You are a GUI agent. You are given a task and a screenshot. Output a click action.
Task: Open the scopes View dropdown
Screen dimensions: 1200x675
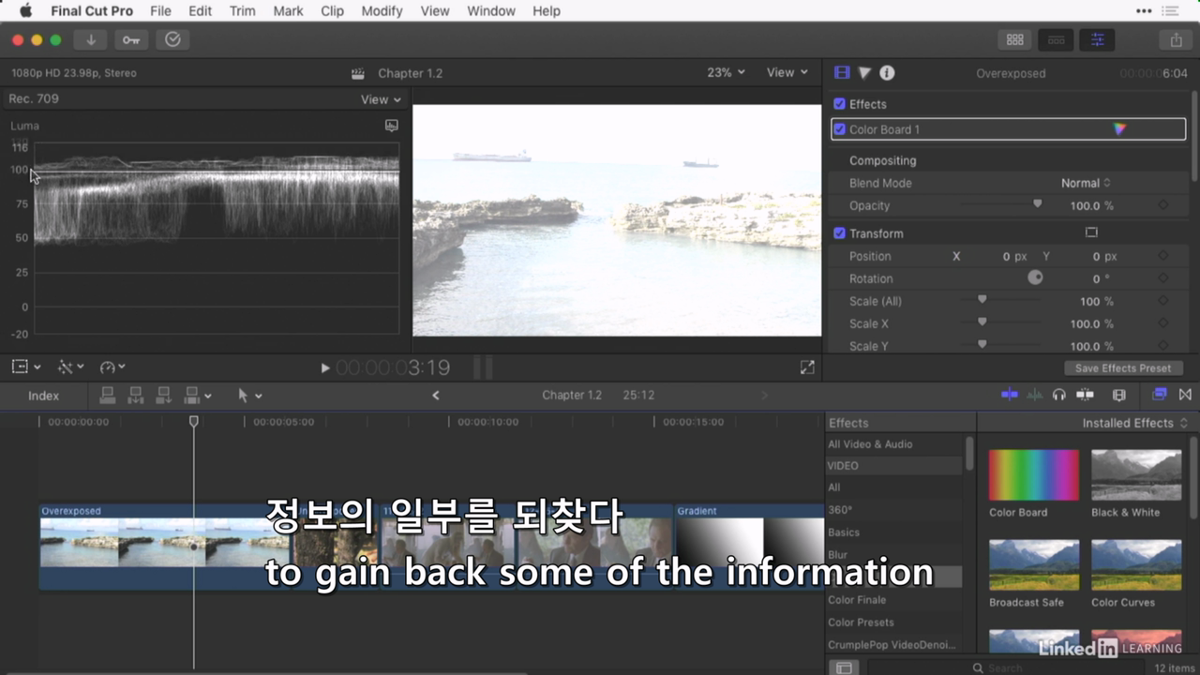click(381, 99)
